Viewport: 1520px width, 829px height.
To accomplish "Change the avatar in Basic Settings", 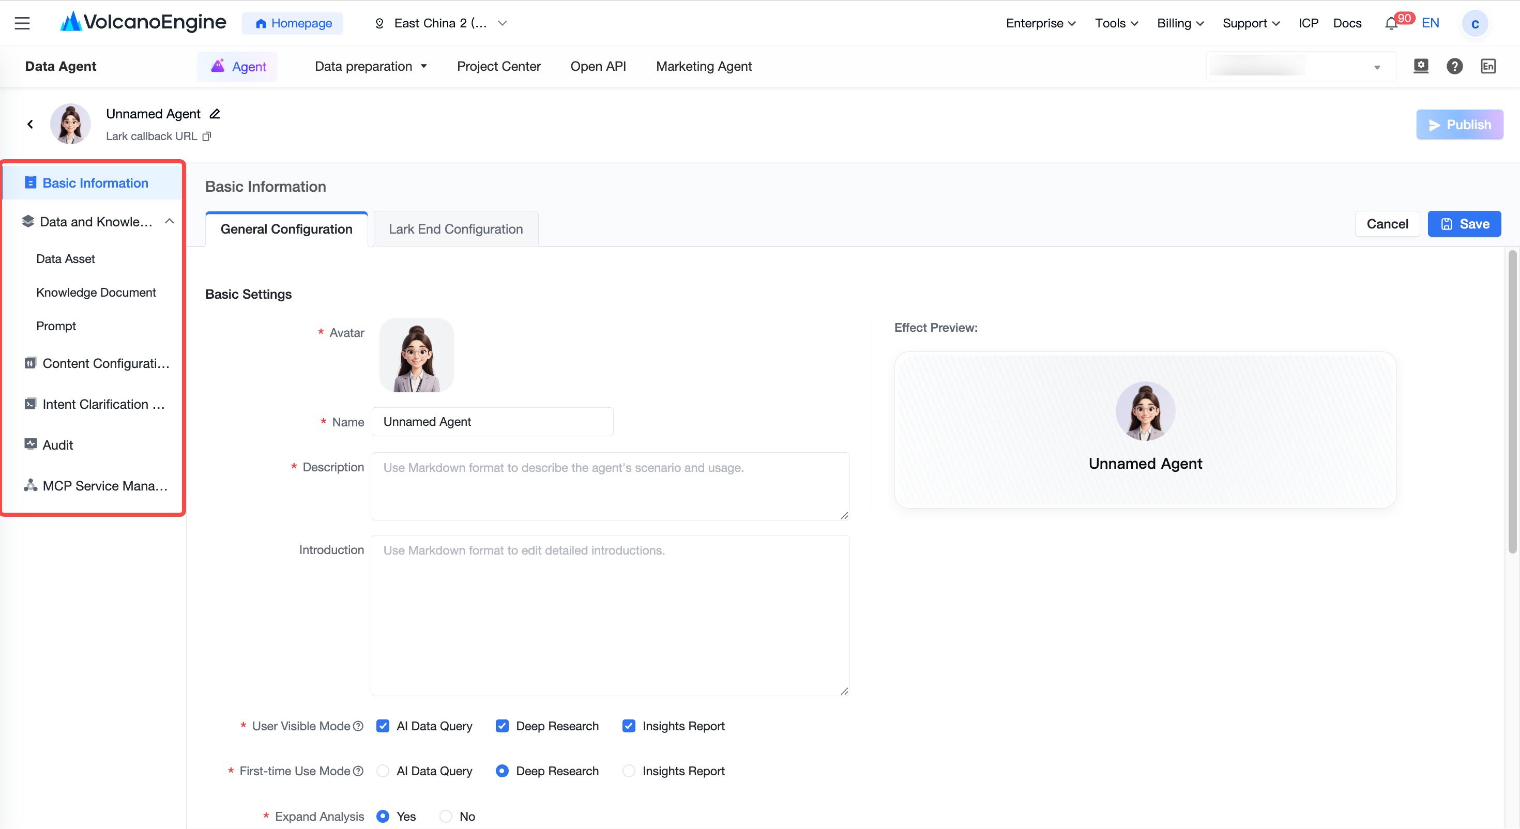I will click(417, 355).
